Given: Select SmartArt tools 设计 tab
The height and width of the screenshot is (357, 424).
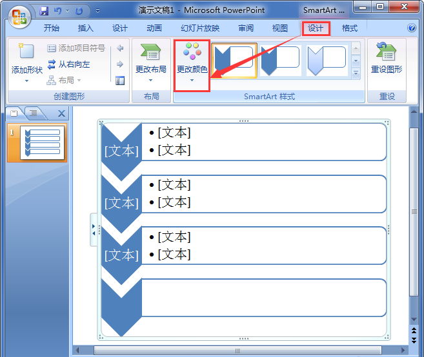Looking at the screenshot, I should [316, 28].
